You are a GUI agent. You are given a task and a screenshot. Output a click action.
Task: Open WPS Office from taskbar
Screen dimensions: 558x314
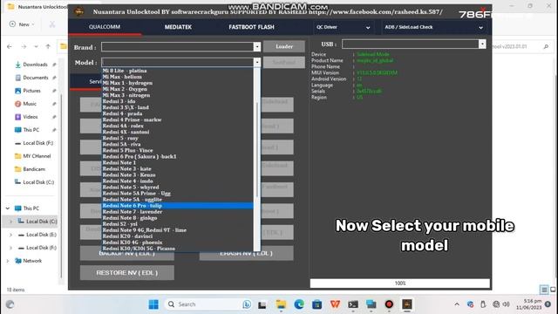335,304
